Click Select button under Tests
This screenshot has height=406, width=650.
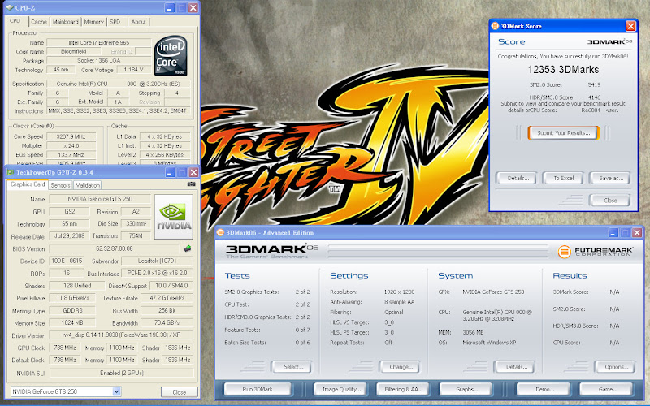[x=292, y=367]
